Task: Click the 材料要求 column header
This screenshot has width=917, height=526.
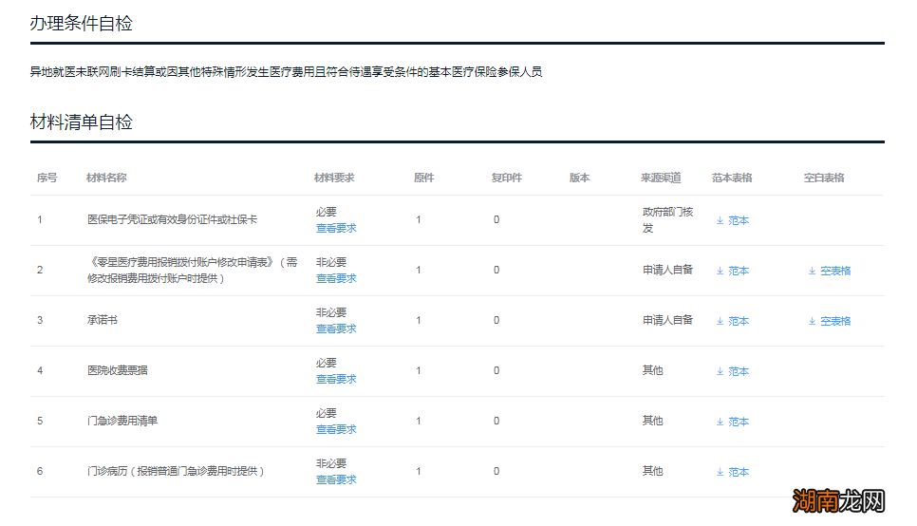Action: coord(334,178)
